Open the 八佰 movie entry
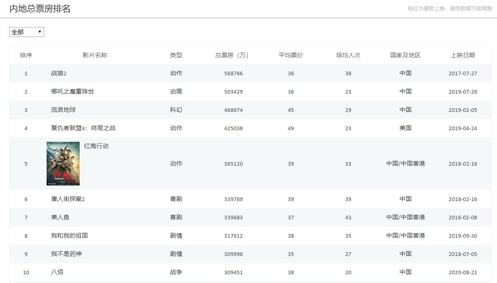This screenshot has height=283, width=497. pos(57,272)
